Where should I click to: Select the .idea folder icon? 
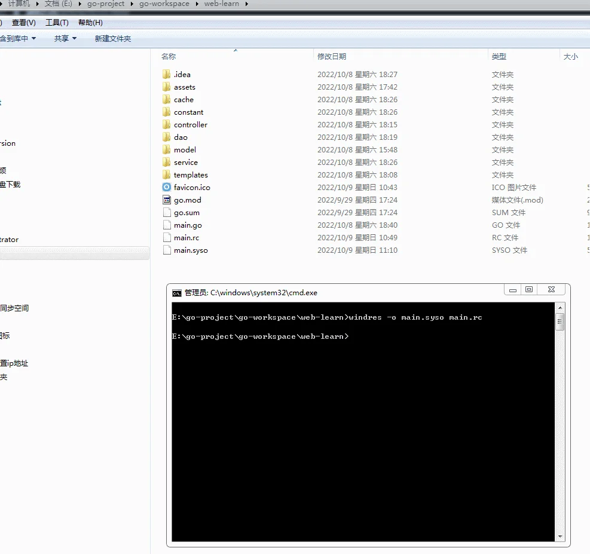coord(167,74)
